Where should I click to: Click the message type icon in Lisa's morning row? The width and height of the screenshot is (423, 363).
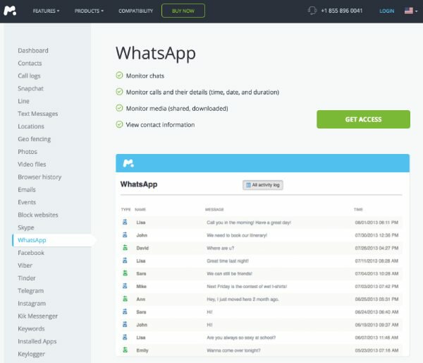point(125,222)
